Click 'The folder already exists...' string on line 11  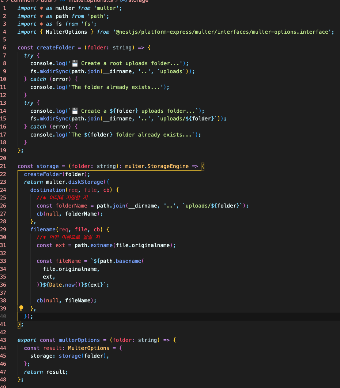tap(116, 87)
